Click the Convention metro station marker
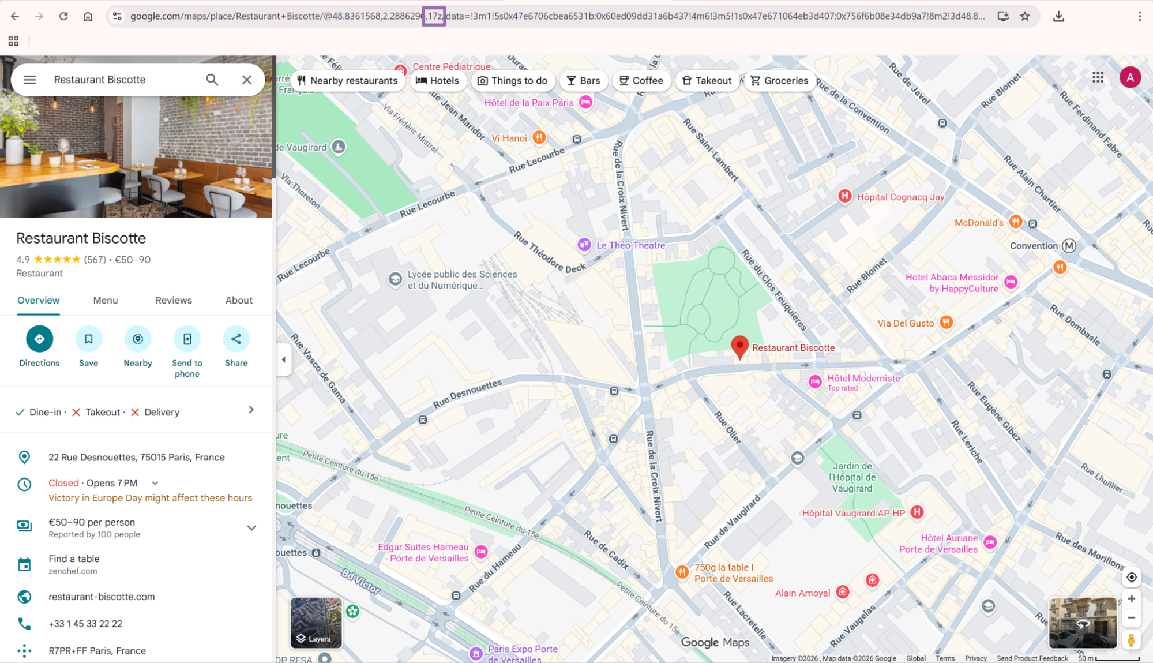 1069,246
